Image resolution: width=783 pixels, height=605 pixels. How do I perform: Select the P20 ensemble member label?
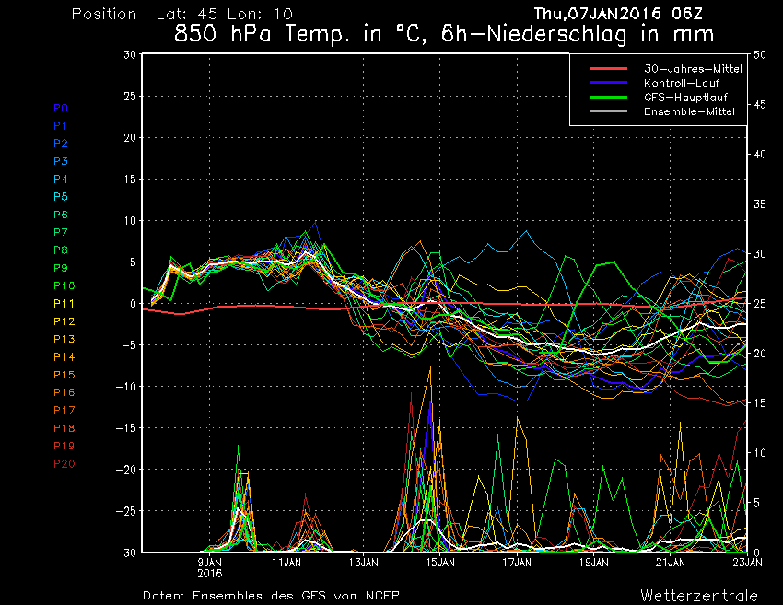(64, 463)
